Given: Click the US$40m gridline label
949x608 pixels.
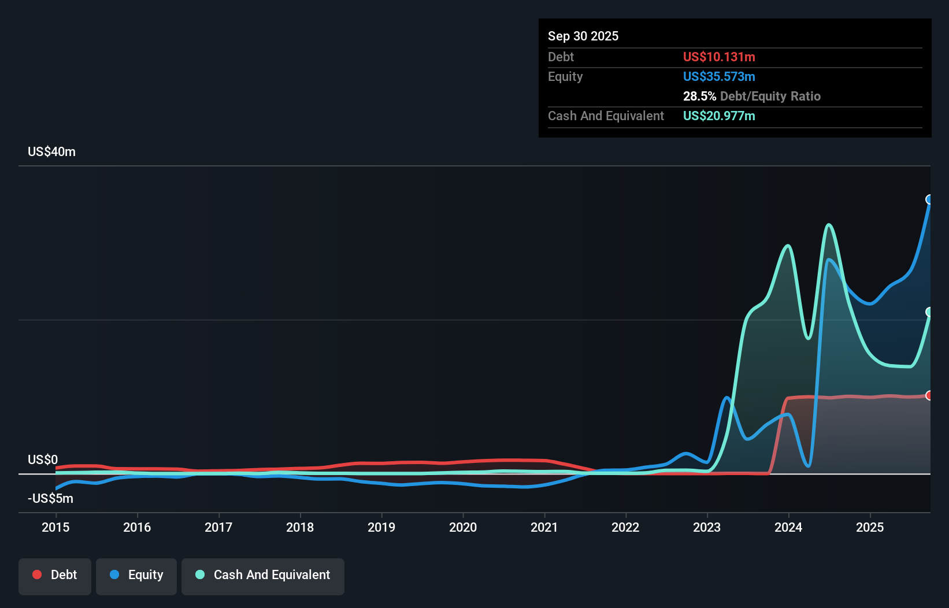Looking at the screenshot, I should click(x=51, y=151).
